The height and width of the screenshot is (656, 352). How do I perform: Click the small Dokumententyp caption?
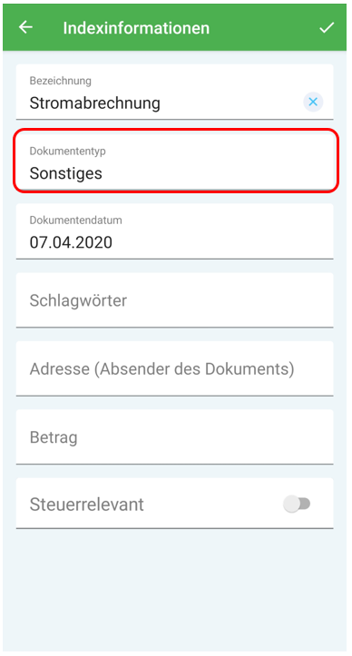[x=67, y=151]
